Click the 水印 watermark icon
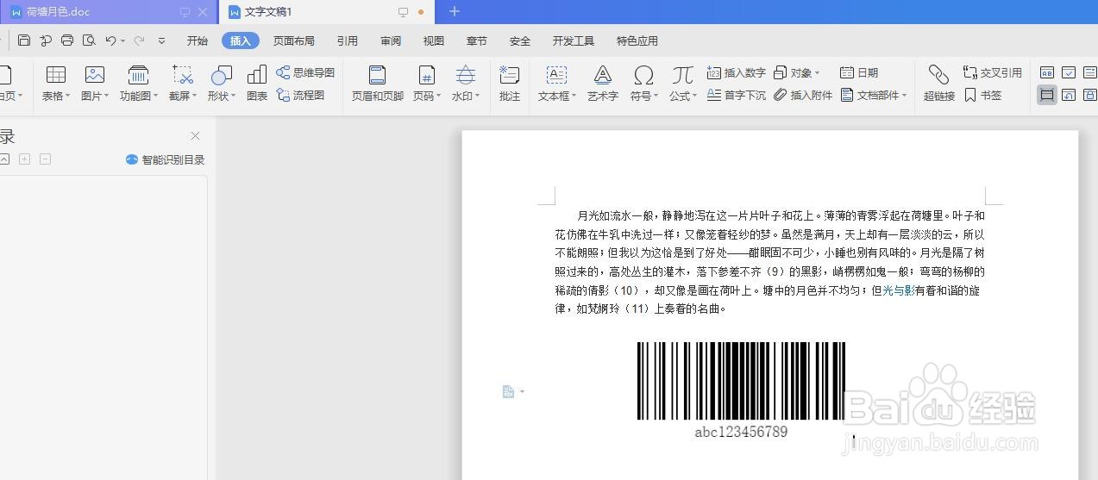Viewport: 1098px width, 480px height. (466, 75)
